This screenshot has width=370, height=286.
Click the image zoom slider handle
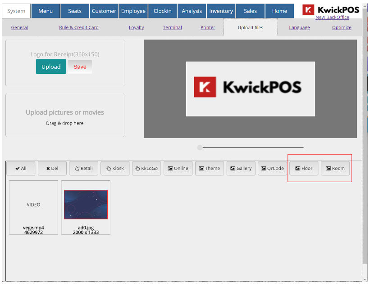[x=200, y=147]
